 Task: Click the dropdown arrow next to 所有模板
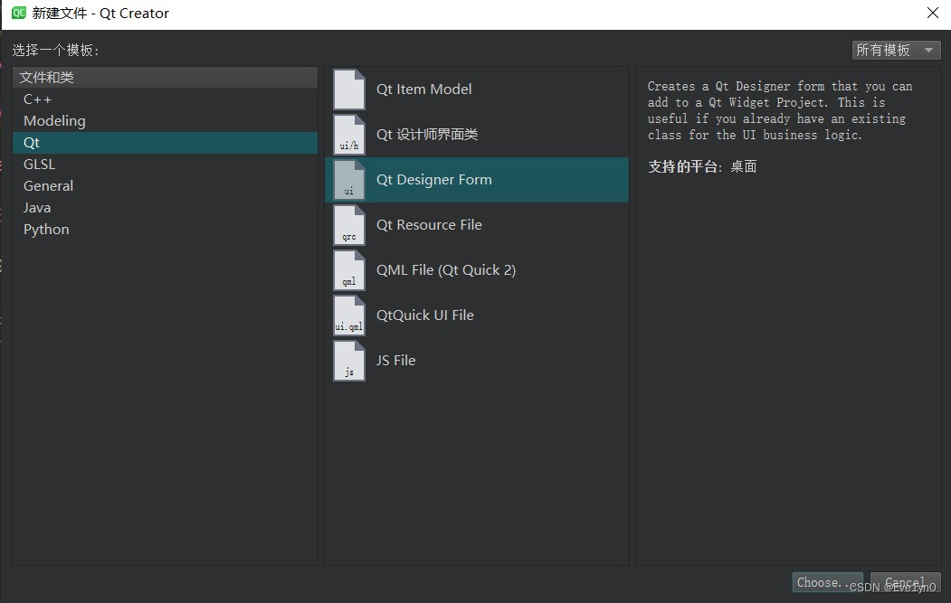click(928, 50)
